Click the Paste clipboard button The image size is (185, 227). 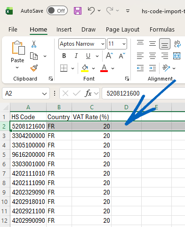(18, 48)
